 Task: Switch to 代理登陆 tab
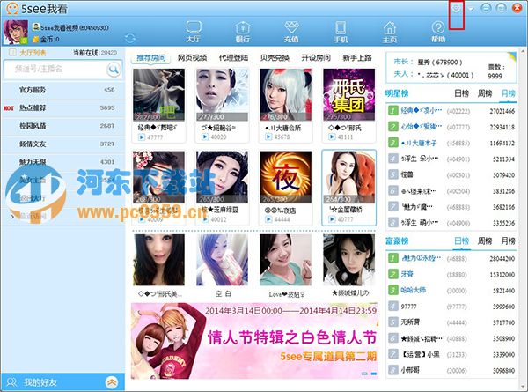click(x=233, y=58)
